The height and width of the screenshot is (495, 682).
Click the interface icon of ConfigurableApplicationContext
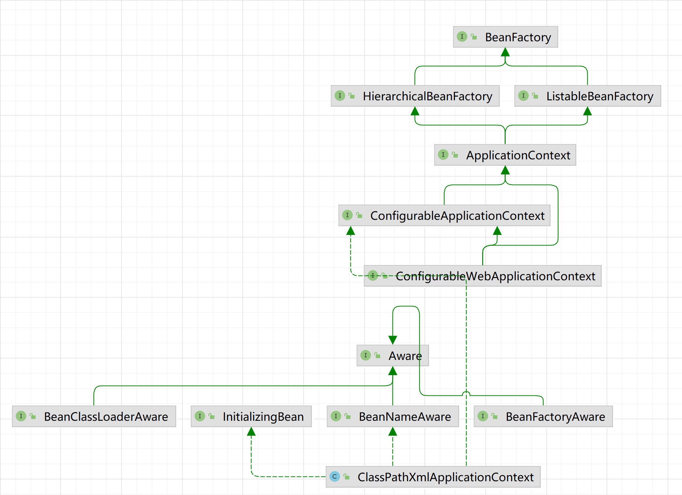click(347, 215)
